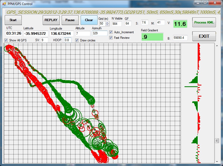This screenshot has width=223, height=166.
Task: Click the EXIT button
Action: (x=204, y=36)
